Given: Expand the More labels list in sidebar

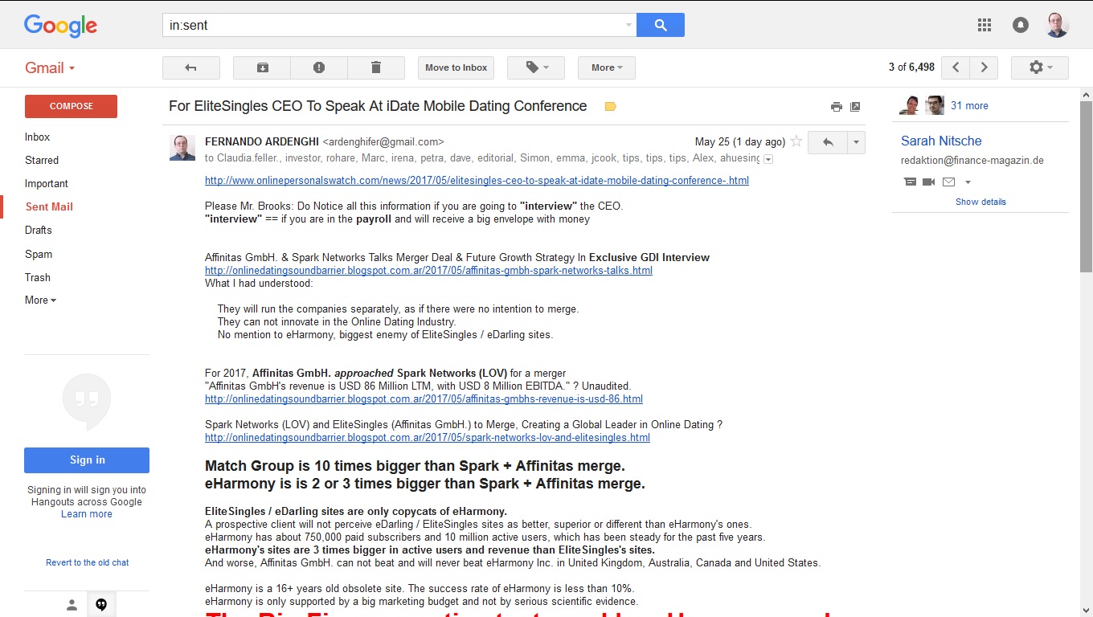Looking at the screenshot, I should pos(40,300).
